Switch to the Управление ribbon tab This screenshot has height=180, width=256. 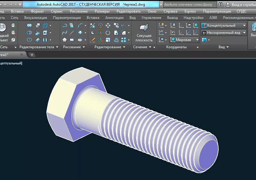click(x=151, y=18)
